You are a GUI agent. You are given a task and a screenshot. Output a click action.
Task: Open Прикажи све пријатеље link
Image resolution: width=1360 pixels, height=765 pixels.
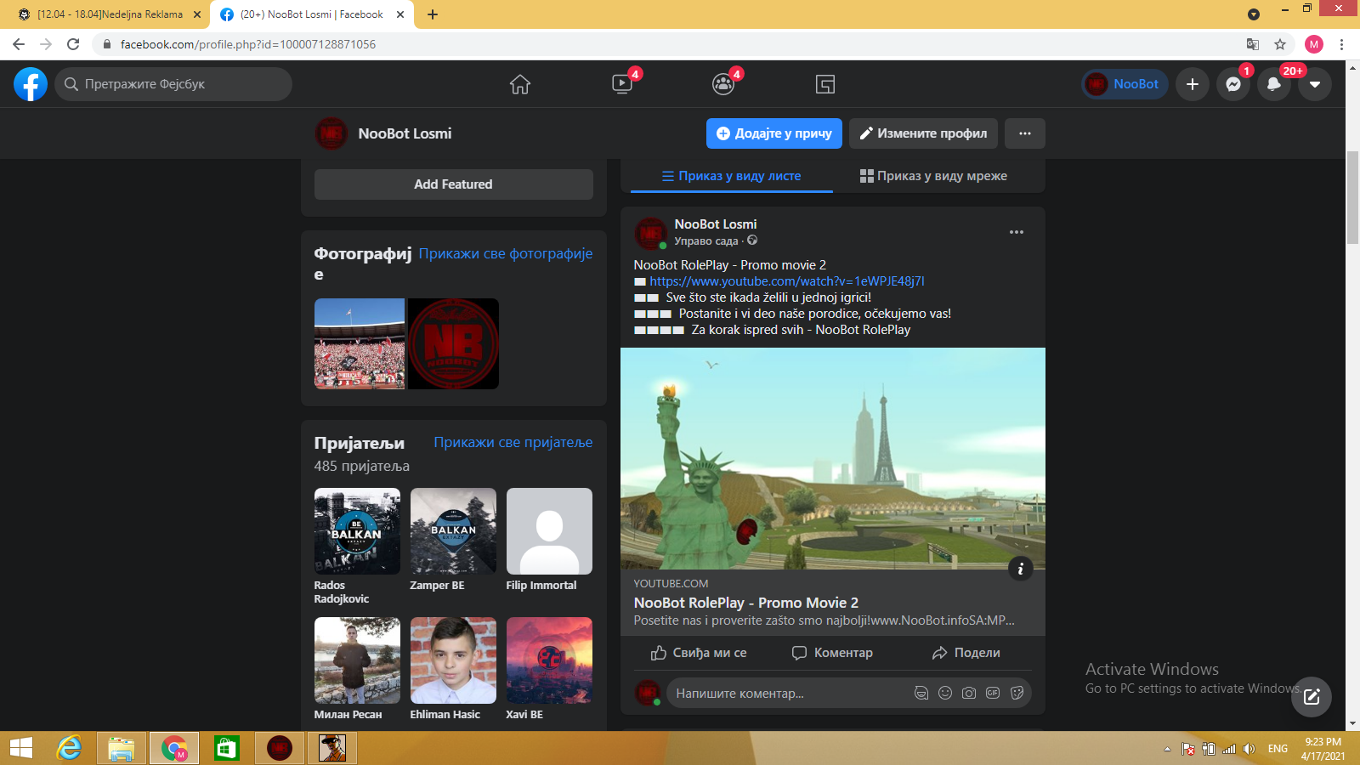point(513,442)
